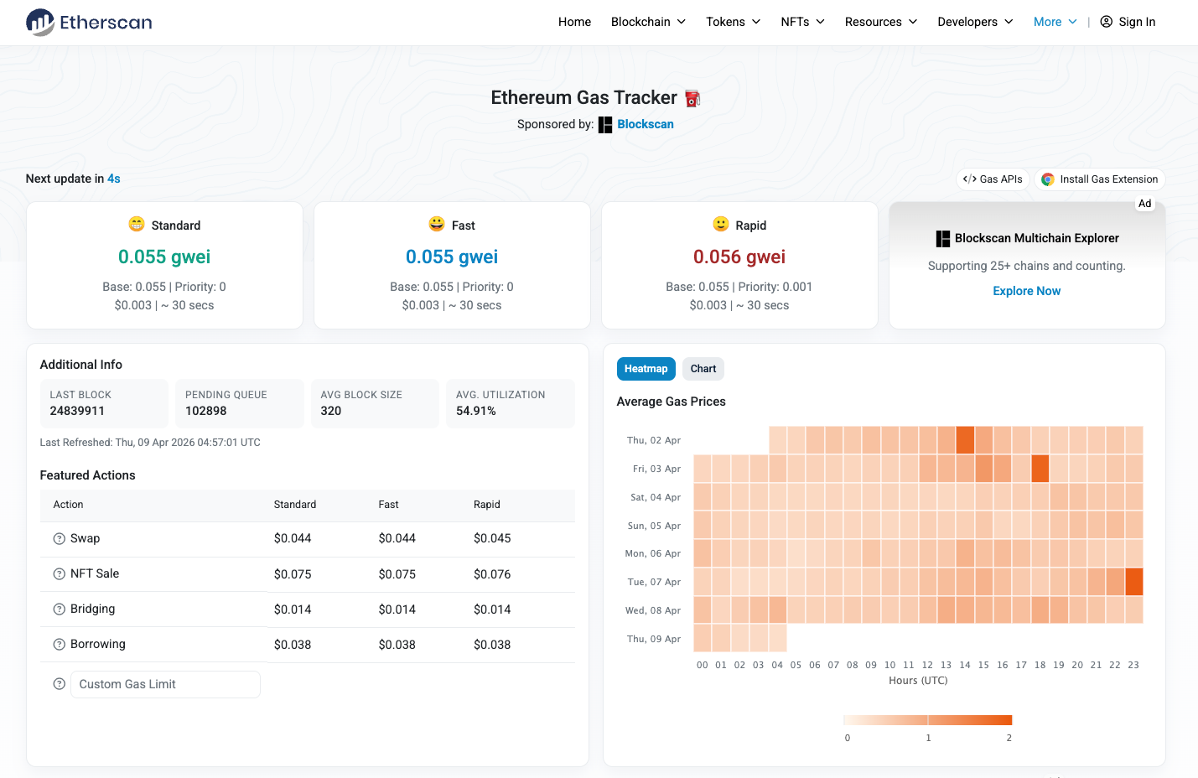
Task: Open the Tokens dropdown menu
Action: [734, 22]
